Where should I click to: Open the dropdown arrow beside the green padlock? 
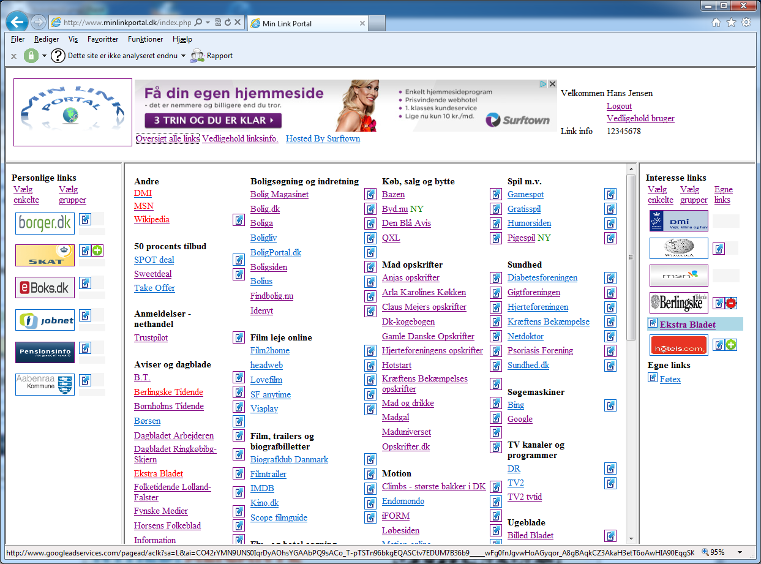coord(44,56)
